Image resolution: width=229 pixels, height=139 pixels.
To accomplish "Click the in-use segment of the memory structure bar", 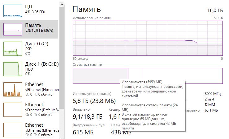I will (x=100, y=76).
